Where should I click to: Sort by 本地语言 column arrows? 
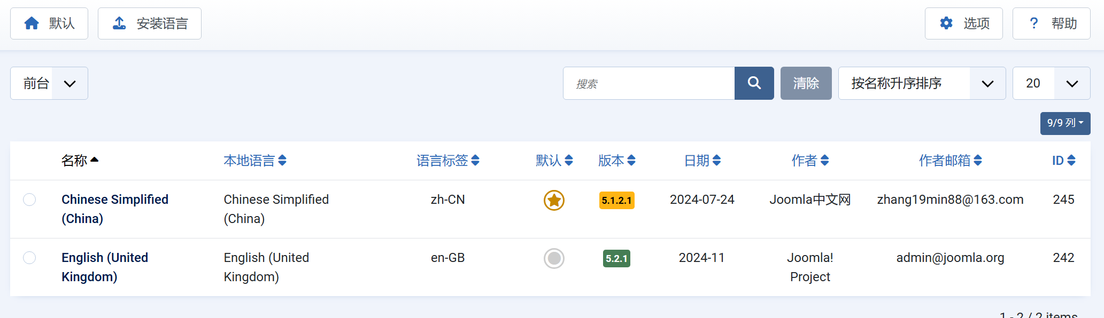coord(282,161)
